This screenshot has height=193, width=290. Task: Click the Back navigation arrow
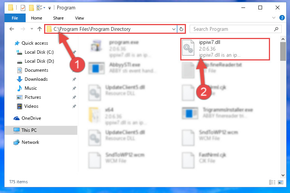click(x=12, y=29)
